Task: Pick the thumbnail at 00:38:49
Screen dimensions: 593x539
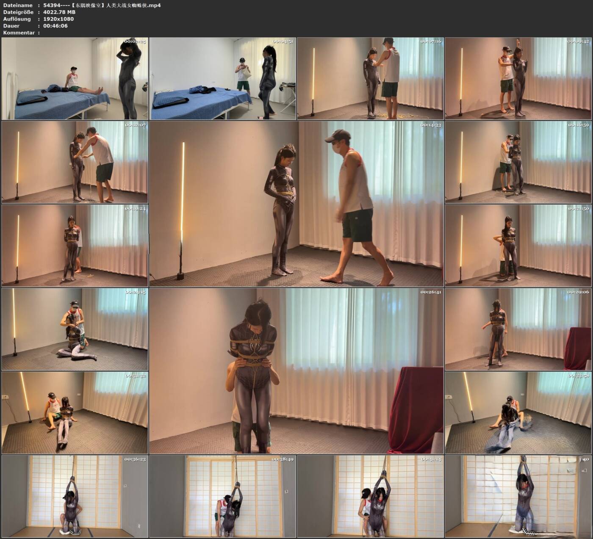Action: tap(222, 496)
